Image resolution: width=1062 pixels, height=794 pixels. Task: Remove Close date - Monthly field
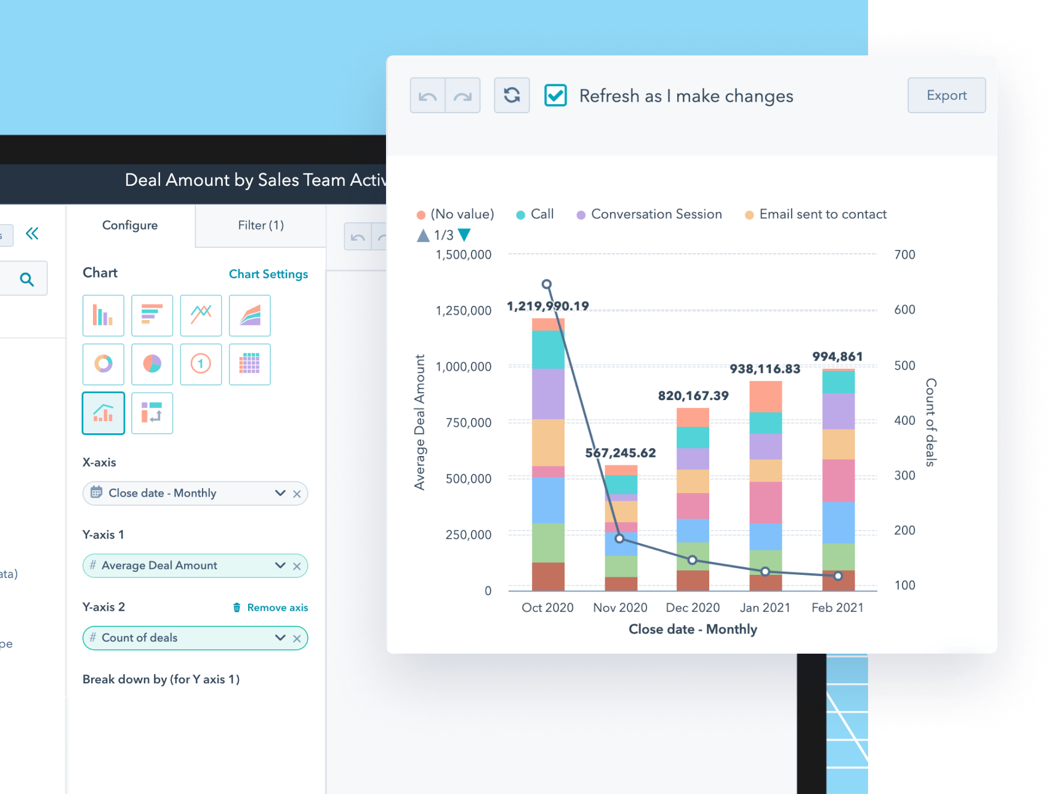pos(297,494)
